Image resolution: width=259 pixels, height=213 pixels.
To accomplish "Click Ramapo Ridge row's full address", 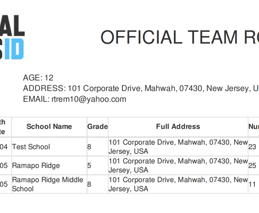I will 178,166.
